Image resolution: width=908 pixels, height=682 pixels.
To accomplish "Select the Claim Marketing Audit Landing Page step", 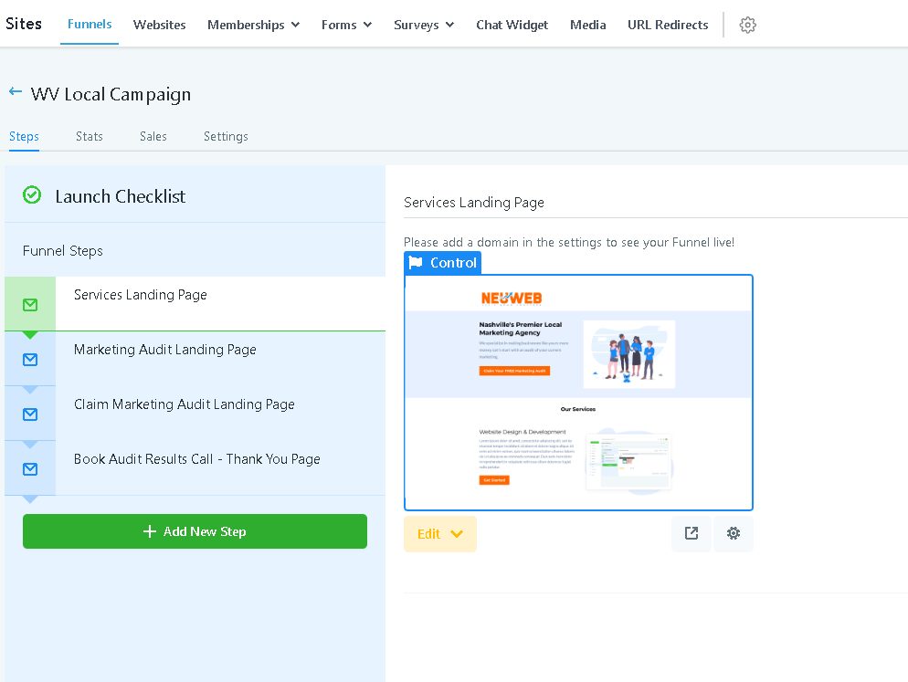I will [185, 404].
